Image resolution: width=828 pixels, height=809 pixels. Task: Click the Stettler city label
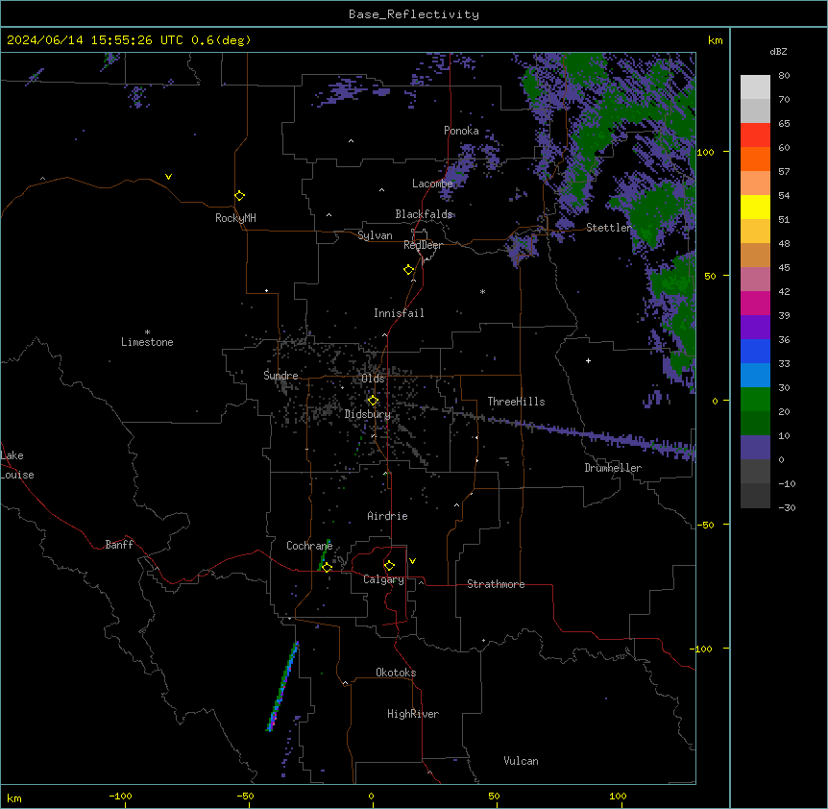point(609,228)
